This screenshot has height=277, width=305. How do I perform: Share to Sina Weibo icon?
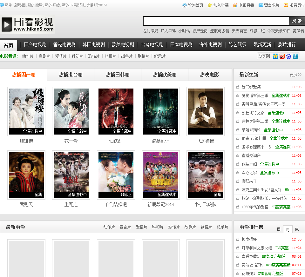click(282, 56)
